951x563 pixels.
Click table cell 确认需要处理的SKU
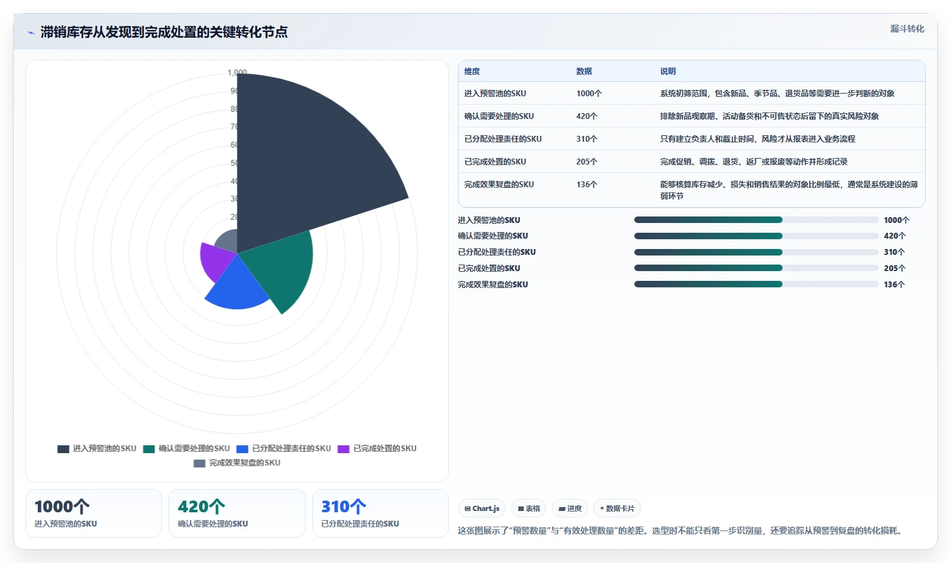tap(499, 116)
